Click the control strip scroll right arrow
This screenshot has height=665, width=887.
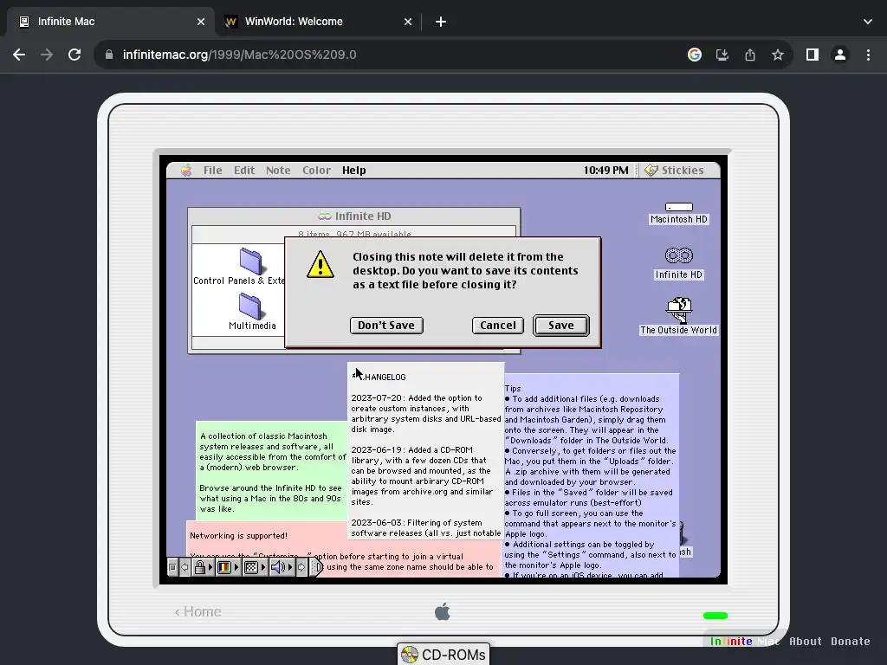point(301,567)
